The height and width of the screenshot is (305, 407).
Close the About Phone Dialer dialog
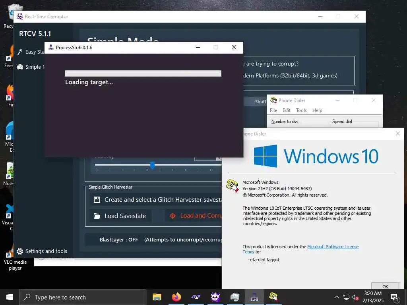397,133
